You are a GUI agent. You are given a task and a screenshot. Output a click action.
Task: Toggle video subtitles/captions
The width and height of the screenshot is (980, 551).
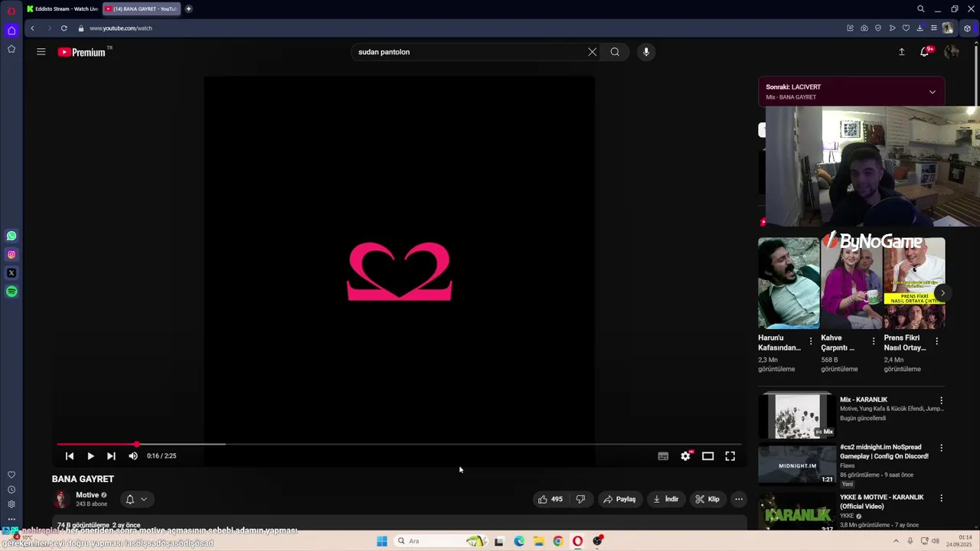coord(663,456)
